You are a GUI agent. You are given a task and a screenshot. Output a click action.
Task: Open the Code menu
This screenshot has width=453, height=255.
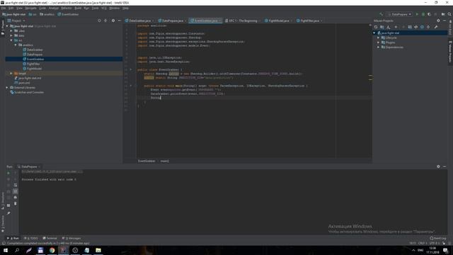coord(42,8)
